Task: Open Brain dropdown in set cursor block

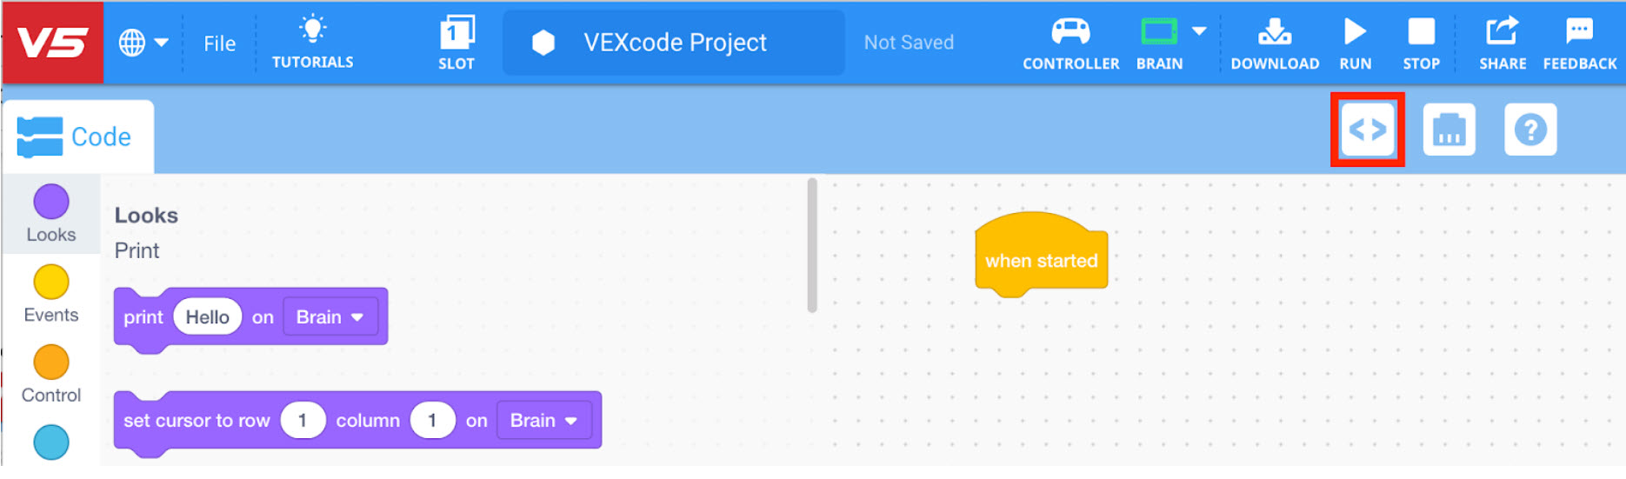Action: pos(543,421)
